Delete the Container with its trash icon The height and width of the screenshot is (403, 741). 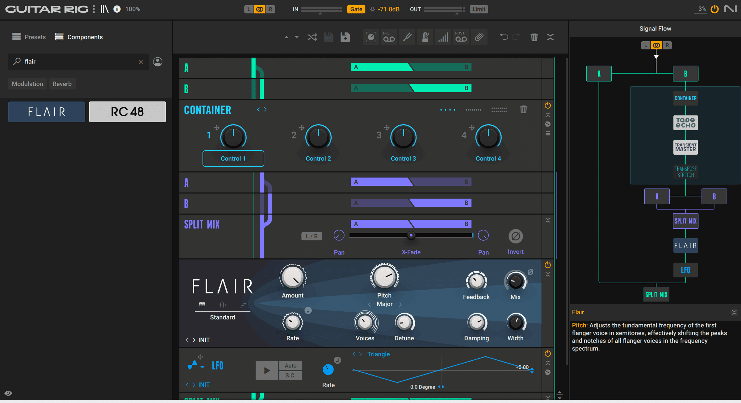[523, 109]
